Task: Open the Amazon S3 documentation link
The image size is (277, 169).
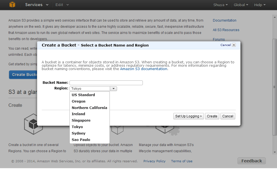Action: pos(144,69)
